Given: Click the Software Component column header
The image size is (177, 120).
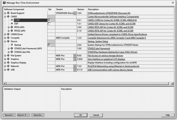Looking at the screenshot, I should pyautogui.click(x=14, y=9).
